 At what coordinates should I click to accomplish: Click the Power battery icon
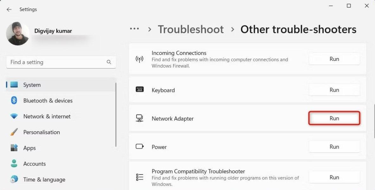click(139, 147)
